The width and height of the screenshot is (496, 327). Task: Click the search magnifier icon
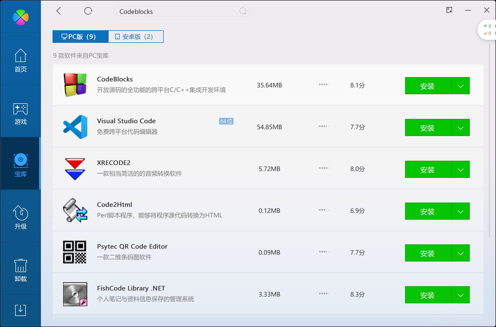pyautogui.click(x=243, y=11)
